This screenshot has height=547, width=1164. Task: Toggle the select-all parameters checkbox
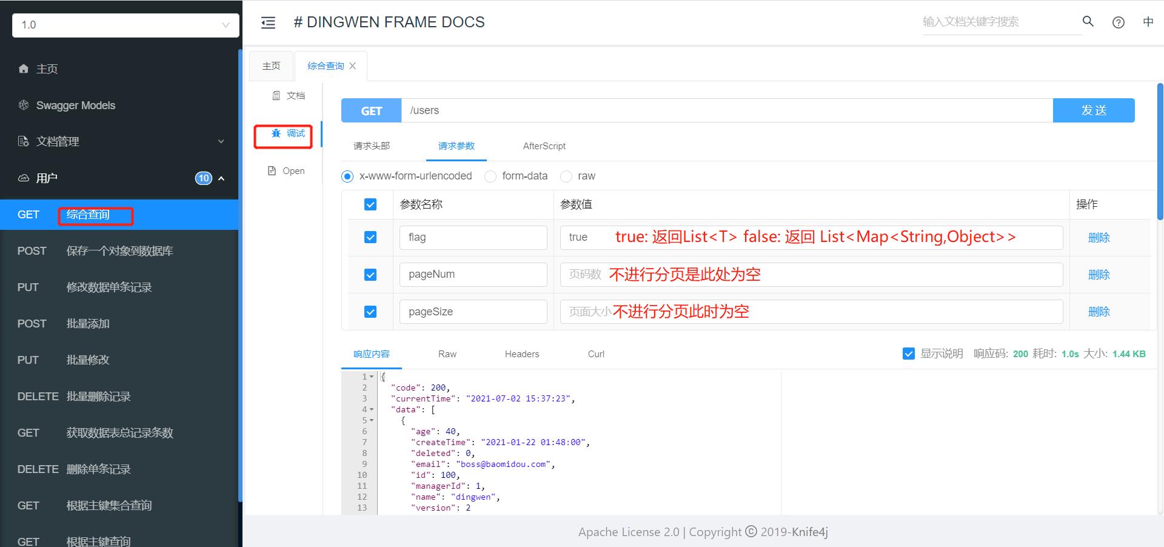pyautogui.click(x=370, y=204)
